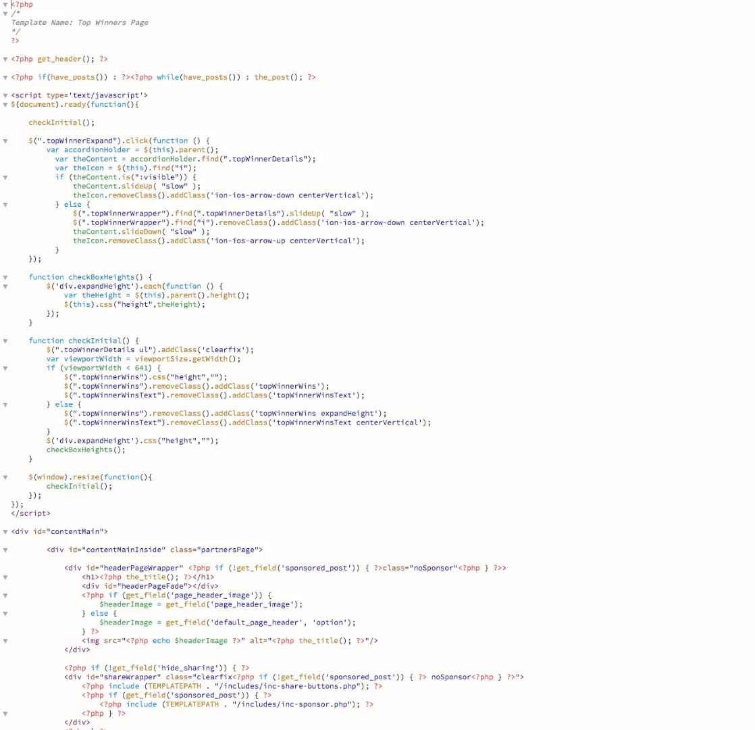The width and height of the screenshot is (755, 730).
Task: Fold the else block before topWinnerWrapper slideUp
Action: (5, 205)
